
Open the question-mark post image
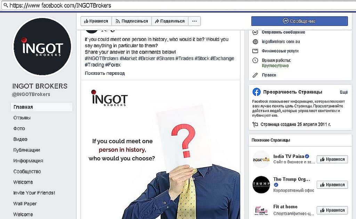161,150
